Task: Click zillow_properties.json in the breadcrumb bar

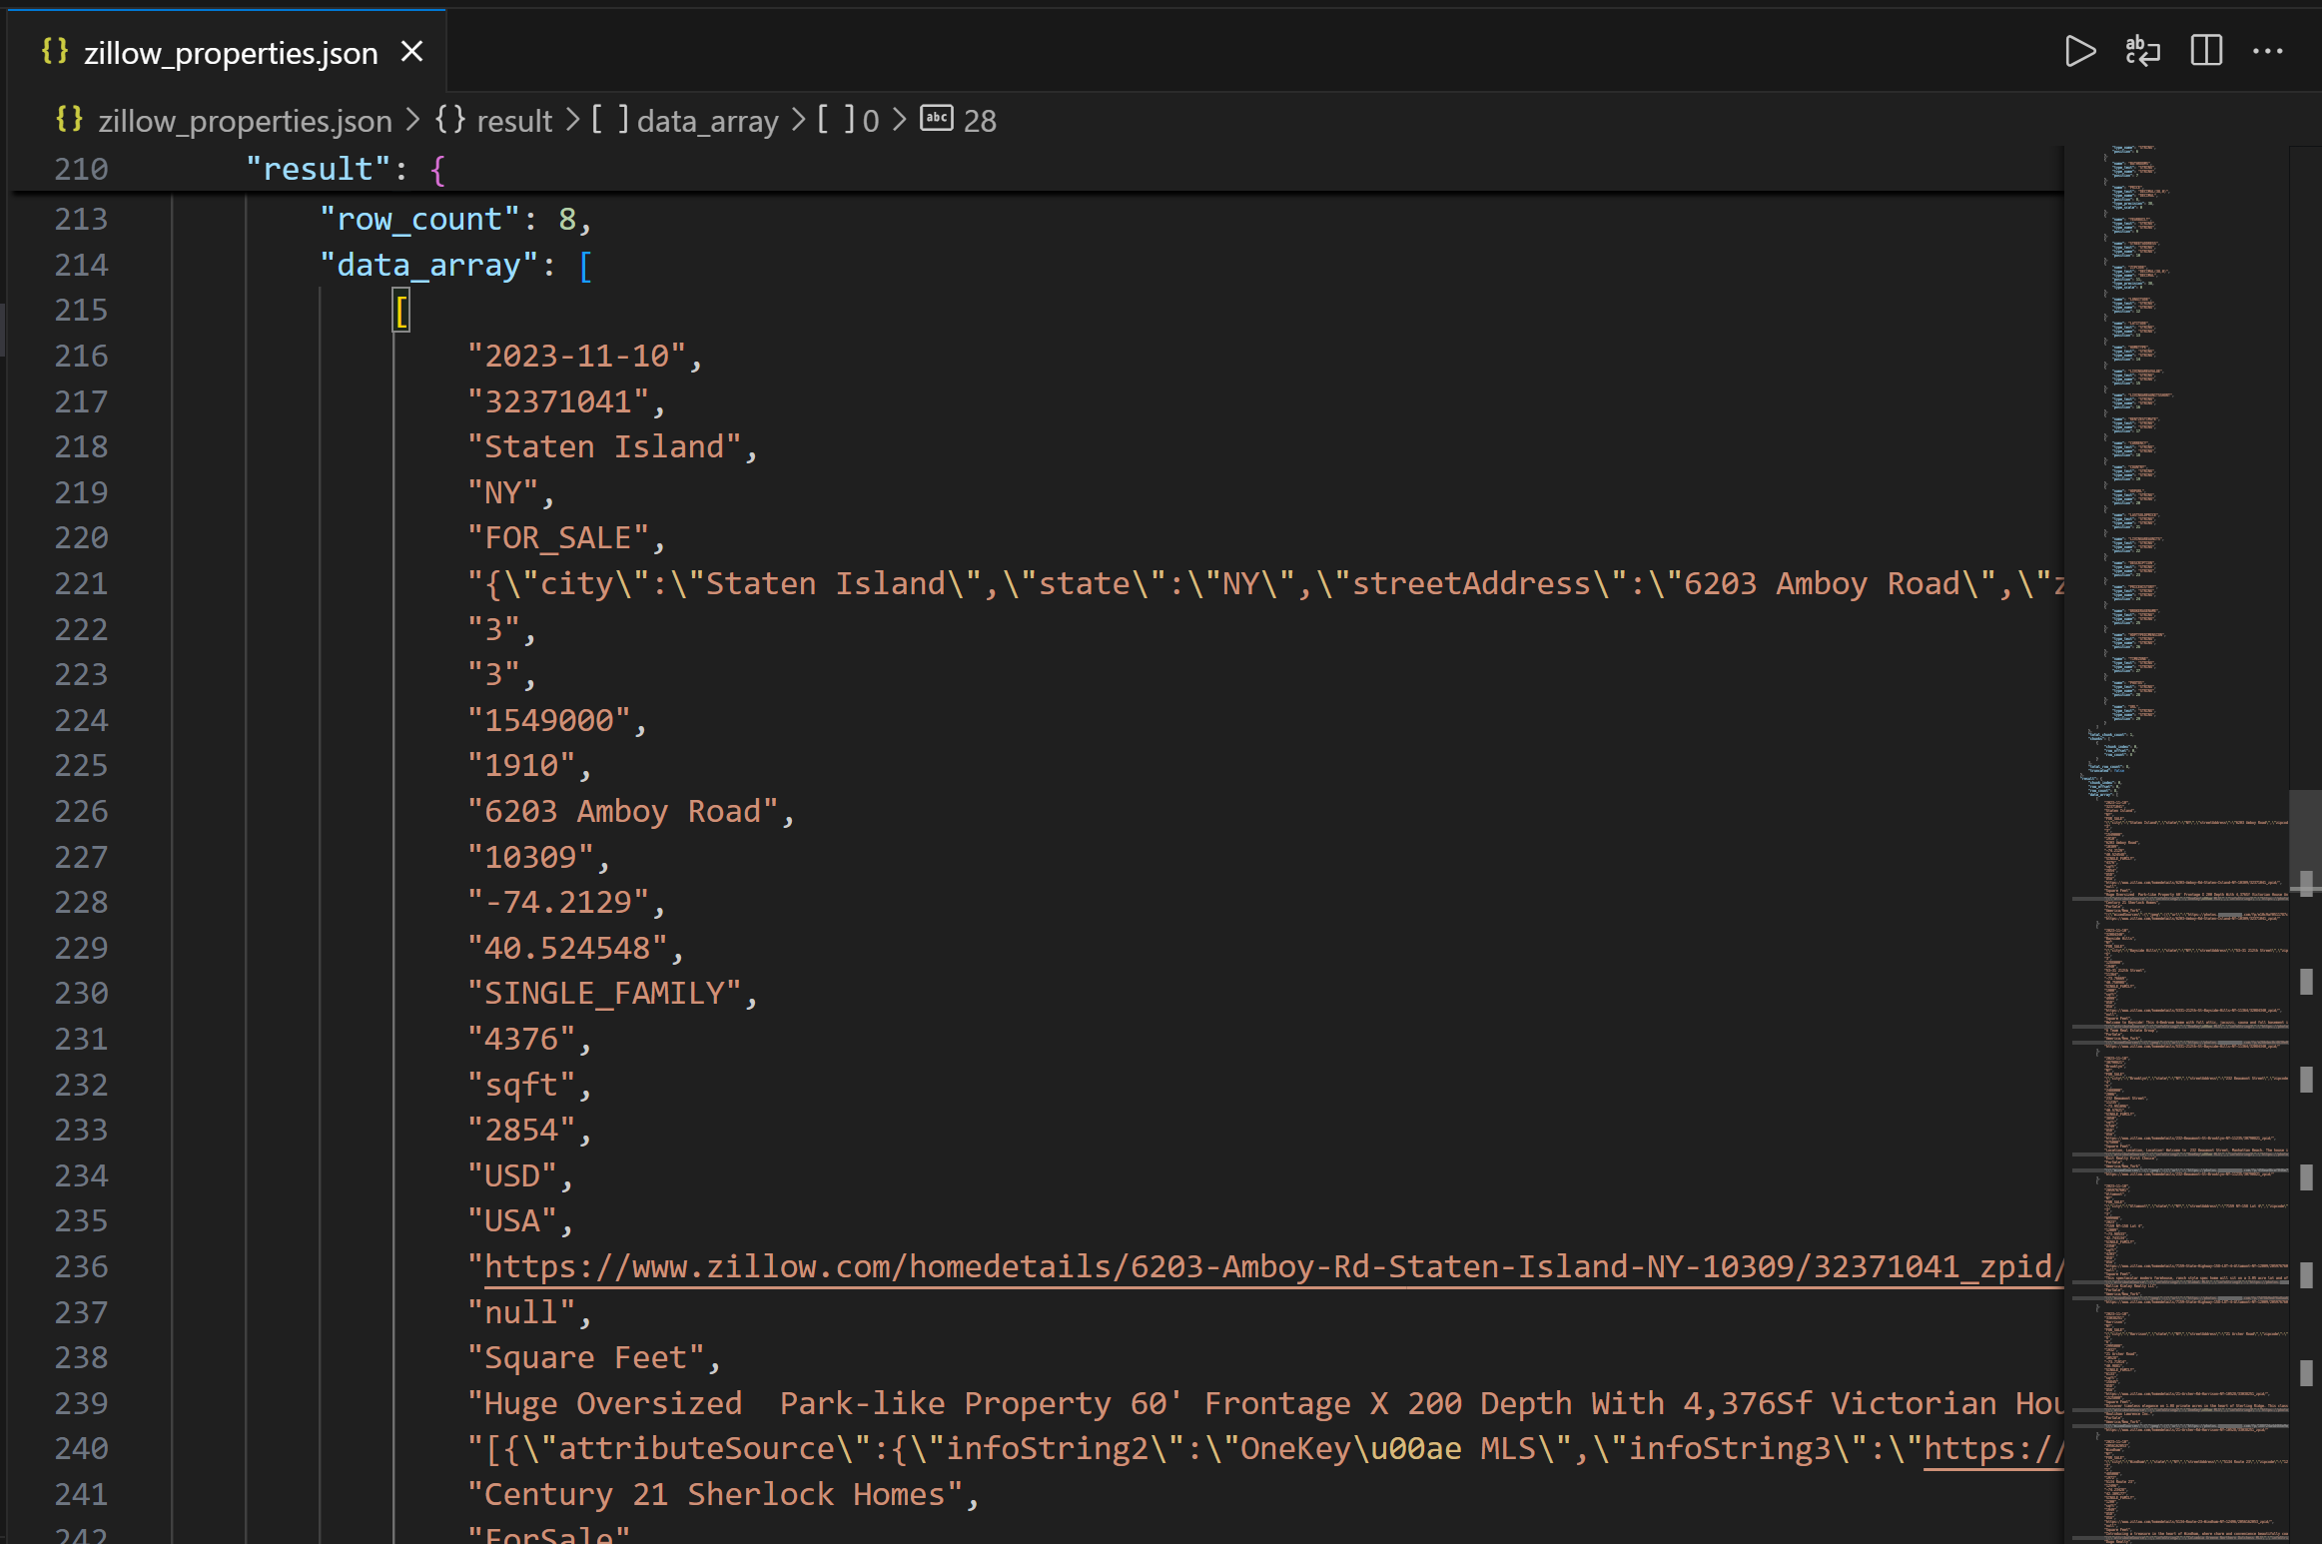Action: [245, 120]
